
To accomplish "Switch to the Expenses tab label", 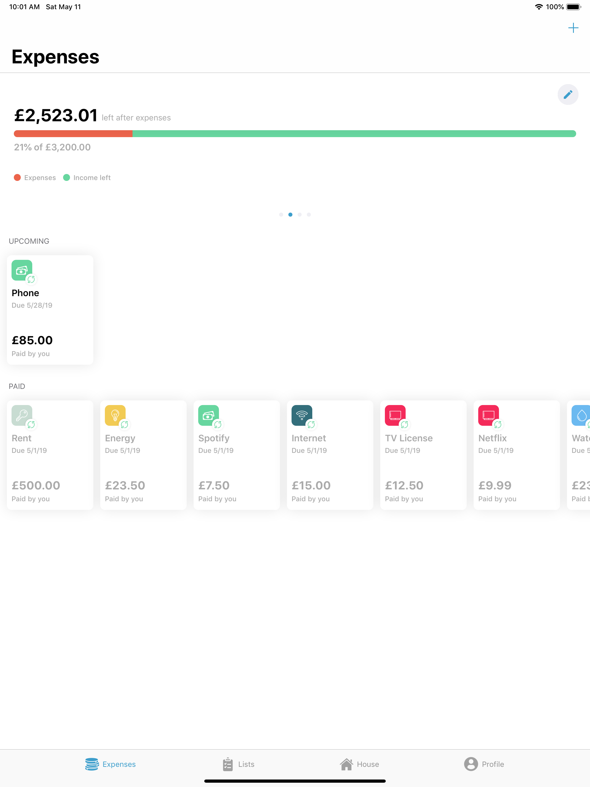I will 119,764.
